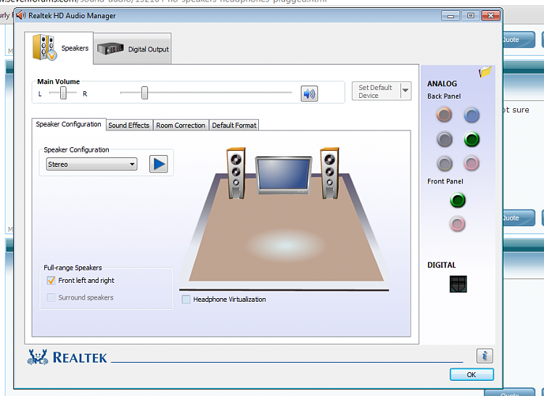This screenshot has height=396, width=544.
Task: Minimize the Realtek HD Audio Manager window
Action: pyautogui.click(x=450, y=16)
